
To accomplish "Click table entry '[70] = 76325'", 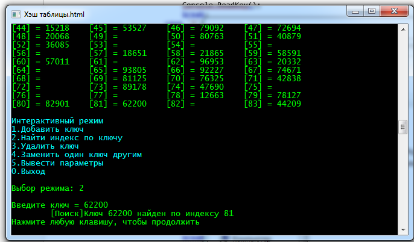I will 195,78.
